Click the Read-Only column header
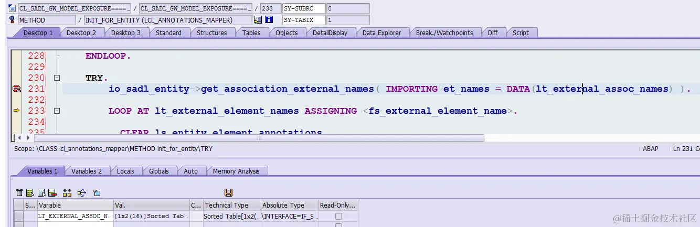 pyautogui.click(x=338, y=206)
